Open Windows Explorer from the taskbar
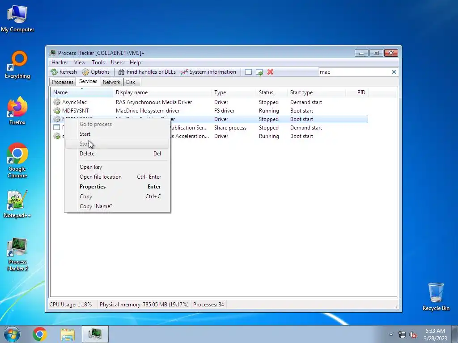 tap(68, 334)
